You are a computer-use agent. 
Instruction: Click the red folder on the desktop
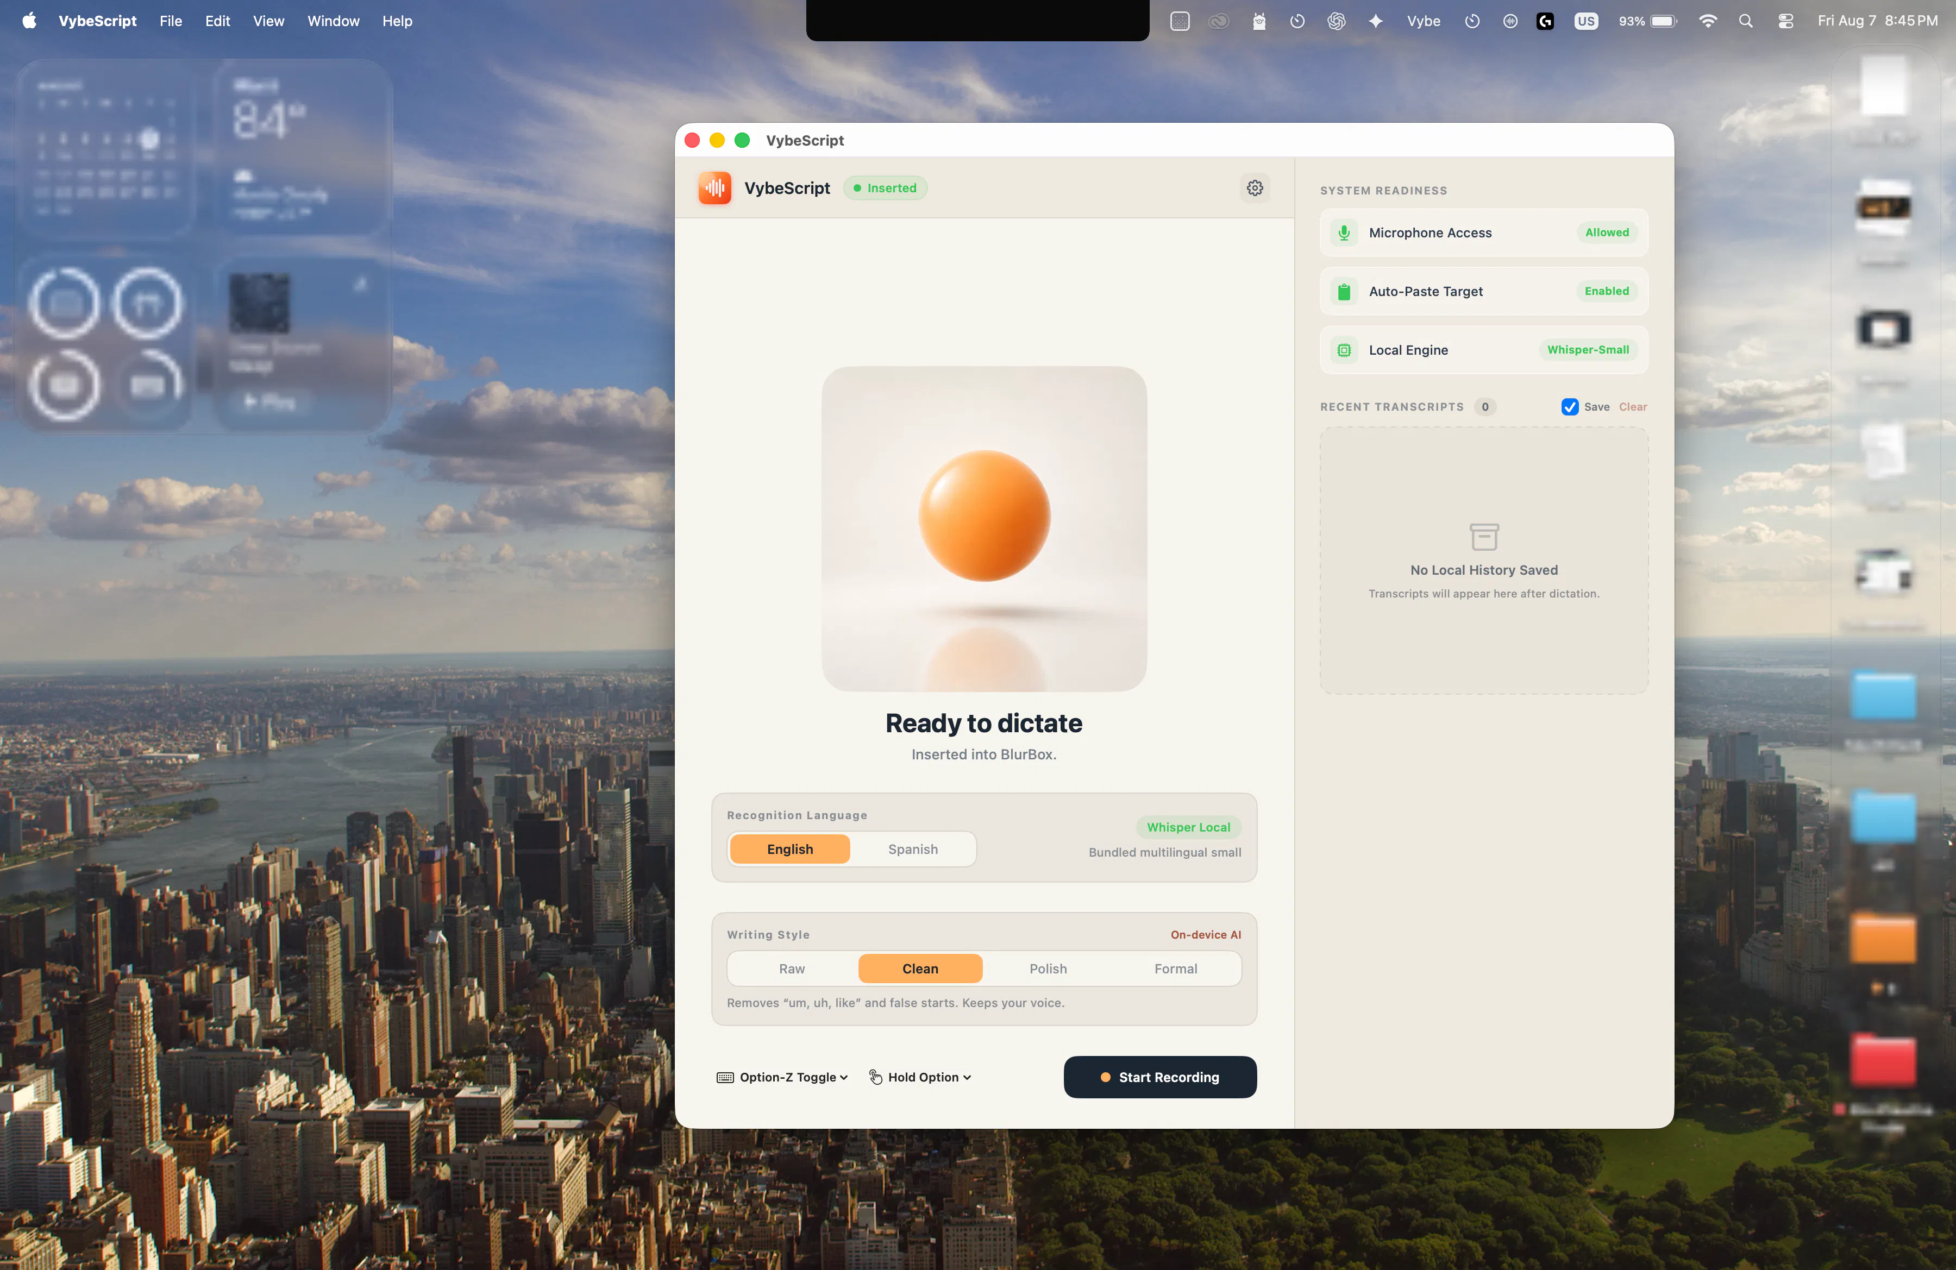1883,1060
